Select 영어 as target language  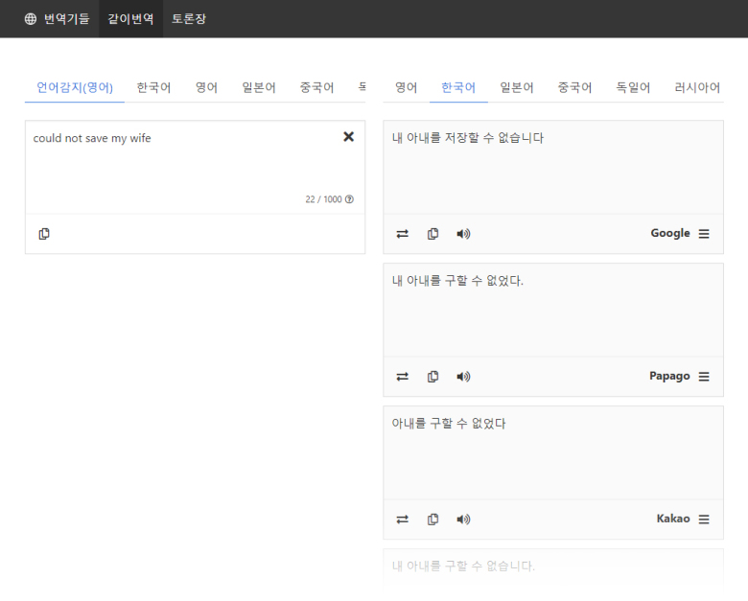pyautogui.click(x=406, y=87)
